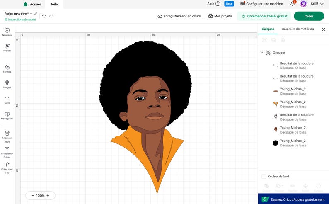Click the trash delete layer icon

(283, 40)
